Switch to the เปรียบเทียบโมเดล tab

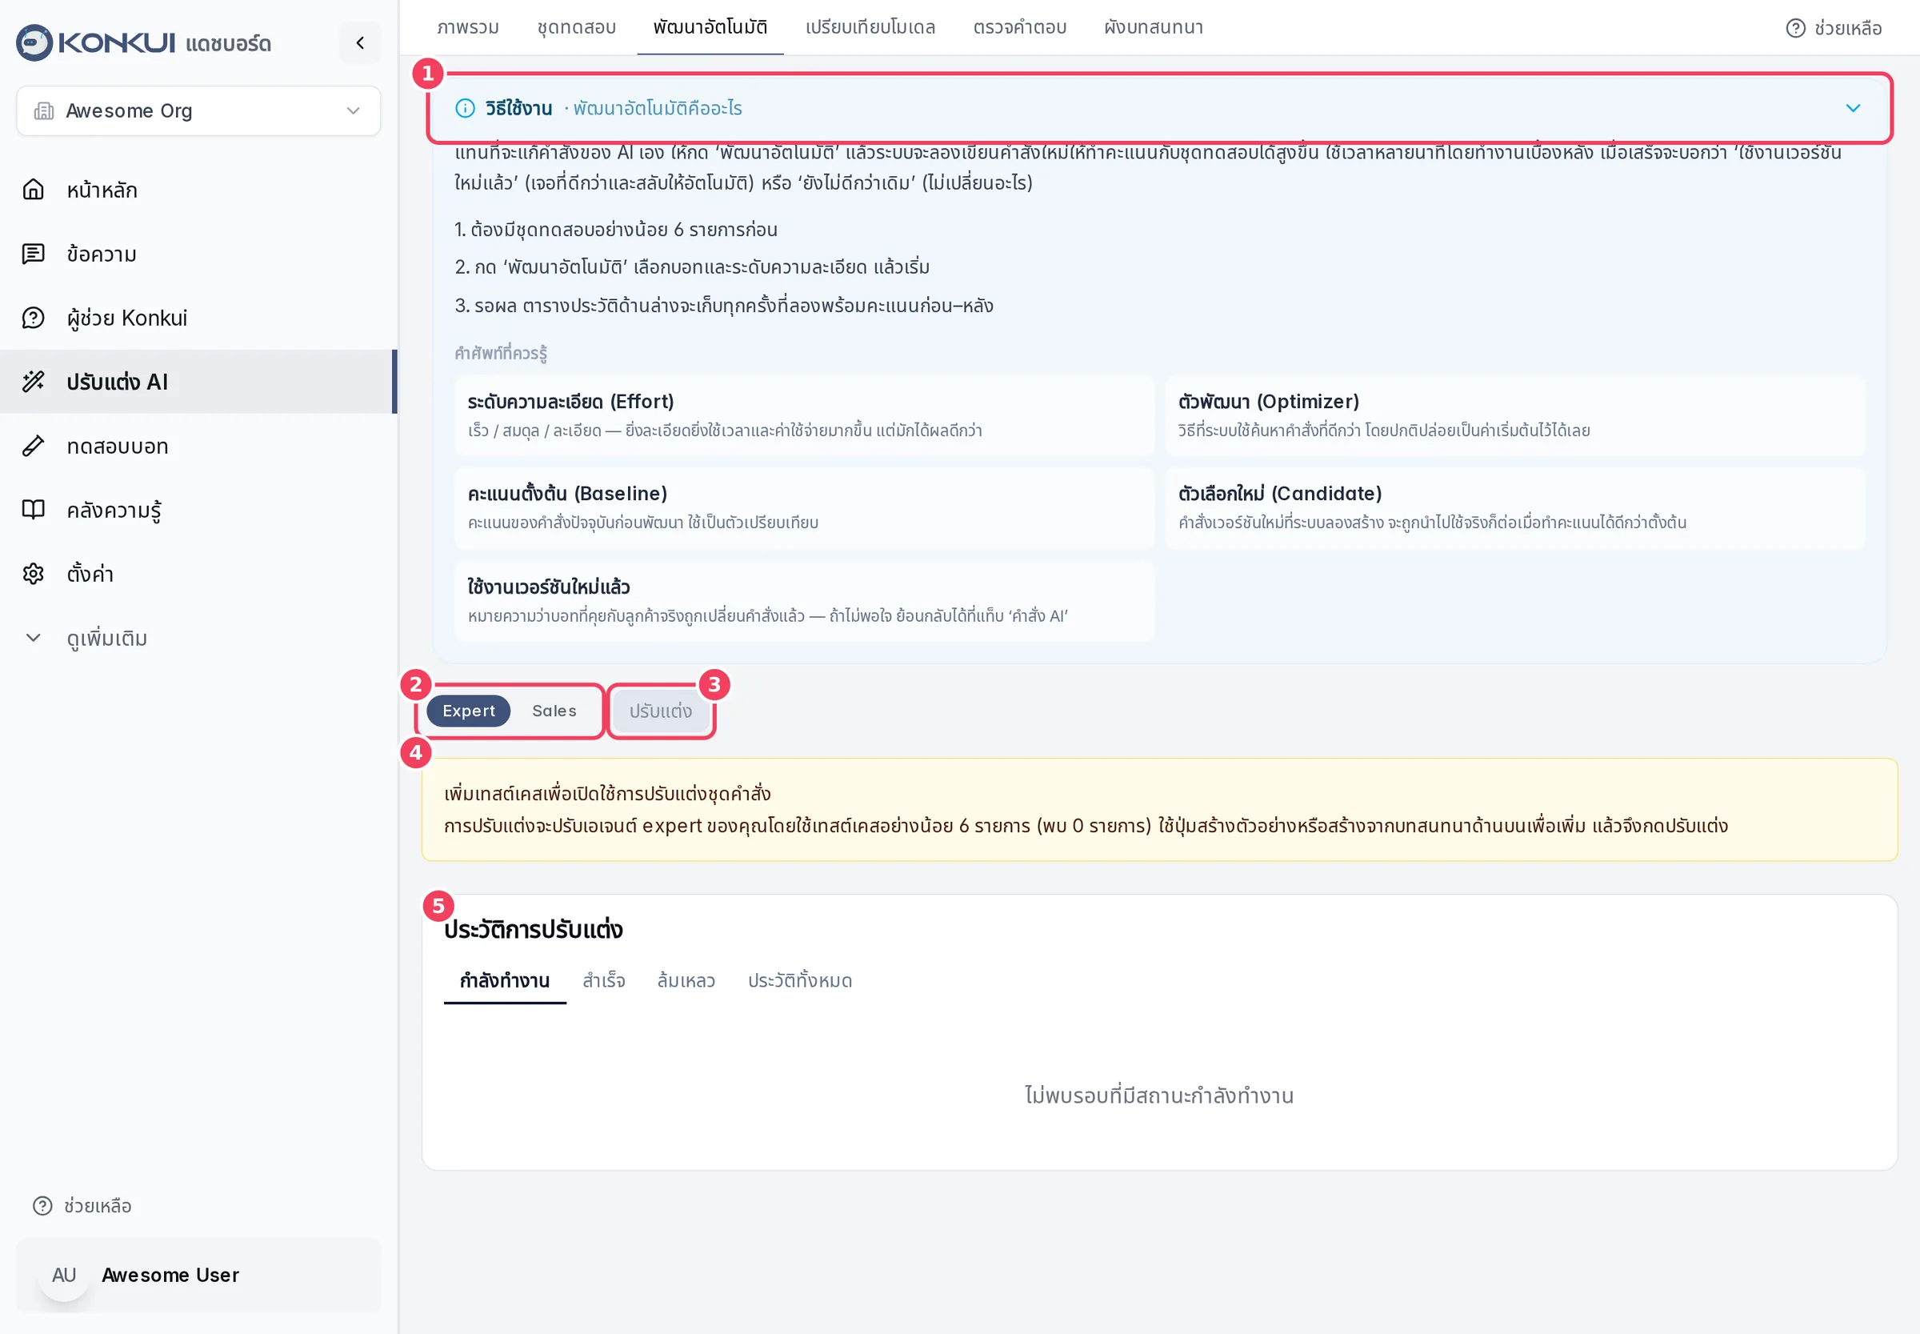[870, 27]
